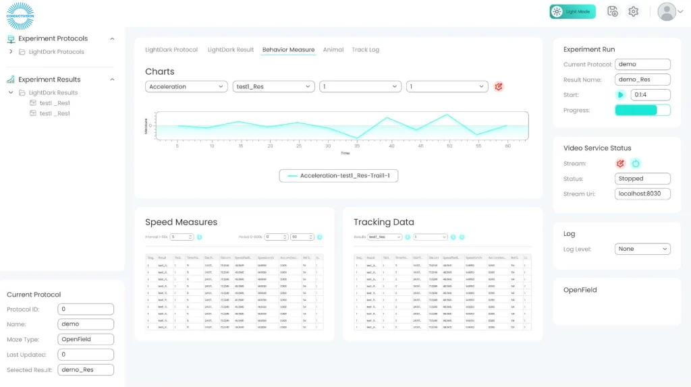Switch to the Track Log tab
Image resolution: width=691 pixels, height=387 pixels.
point(365,50)
